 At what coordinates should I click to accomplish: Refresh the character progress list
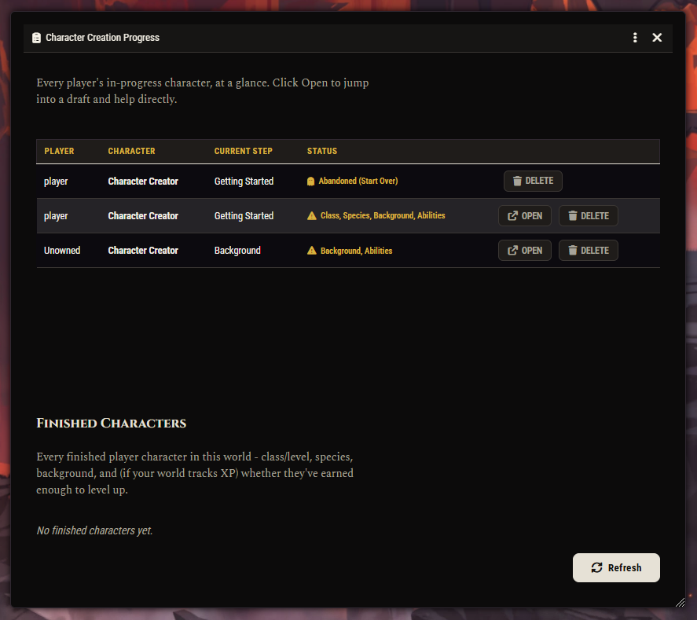point(616,567)
